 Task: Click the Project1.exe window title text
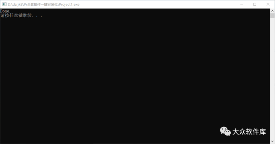(44, 4)
